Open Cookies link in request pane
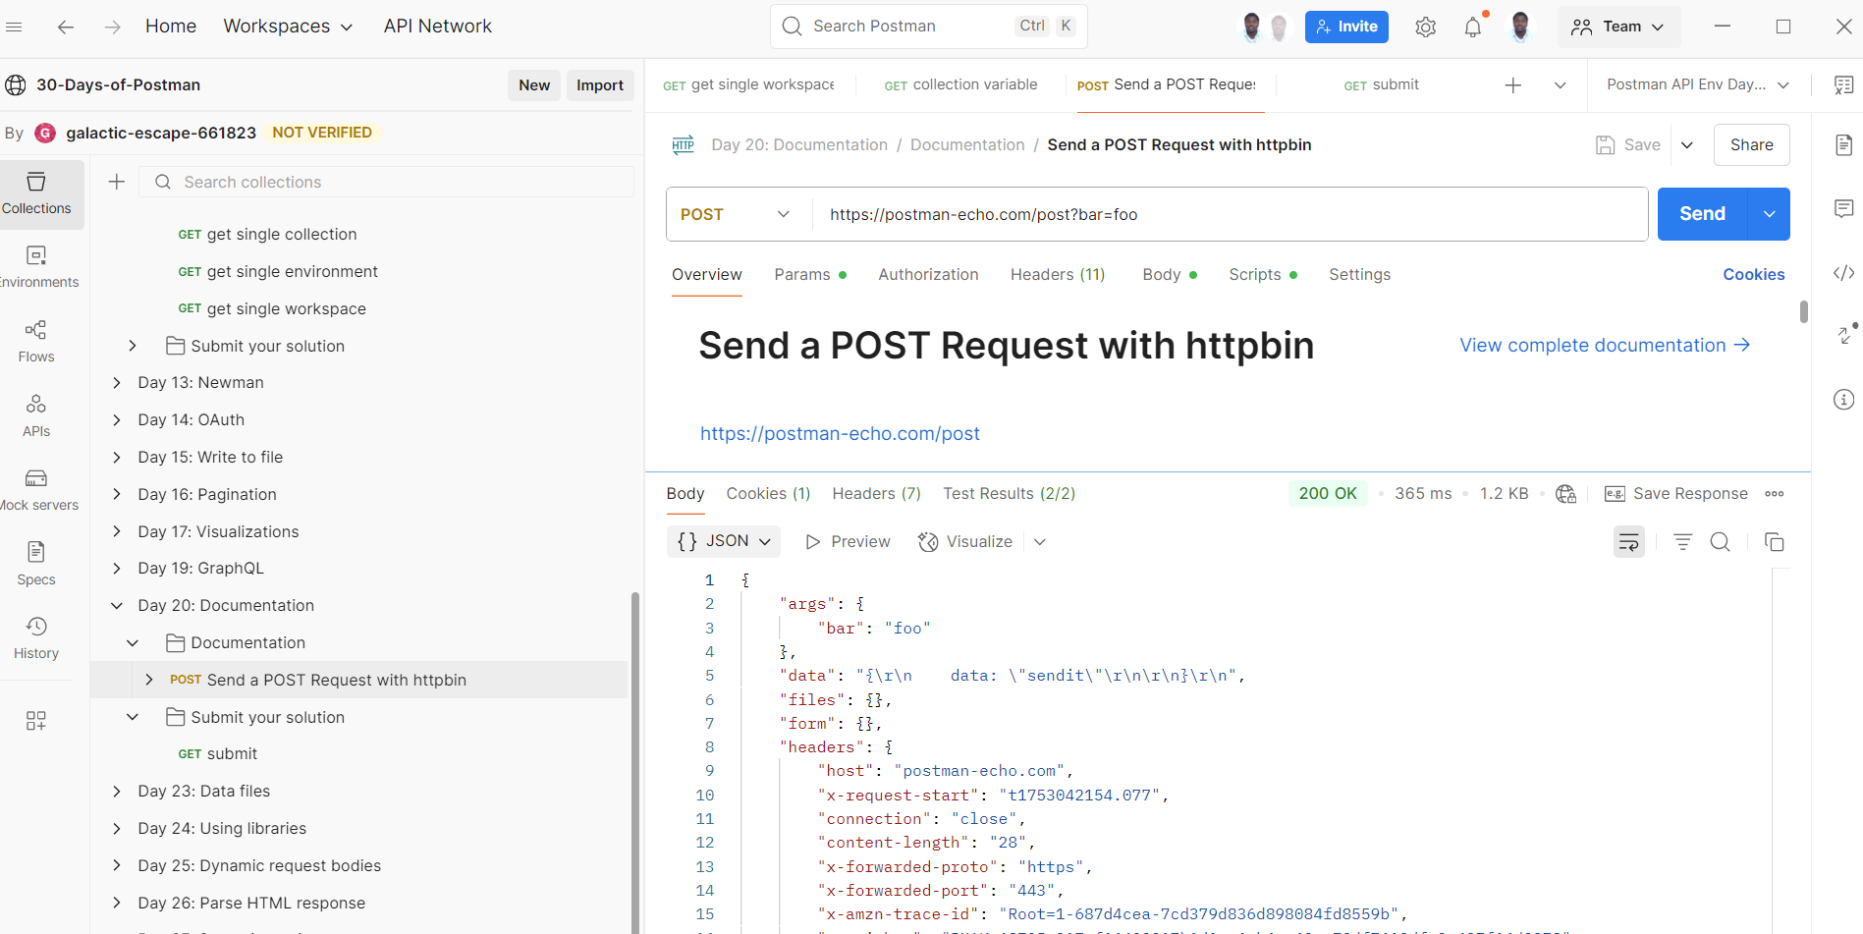The width and height of the screenshot is (1863, 934). tap(1753, 275)
